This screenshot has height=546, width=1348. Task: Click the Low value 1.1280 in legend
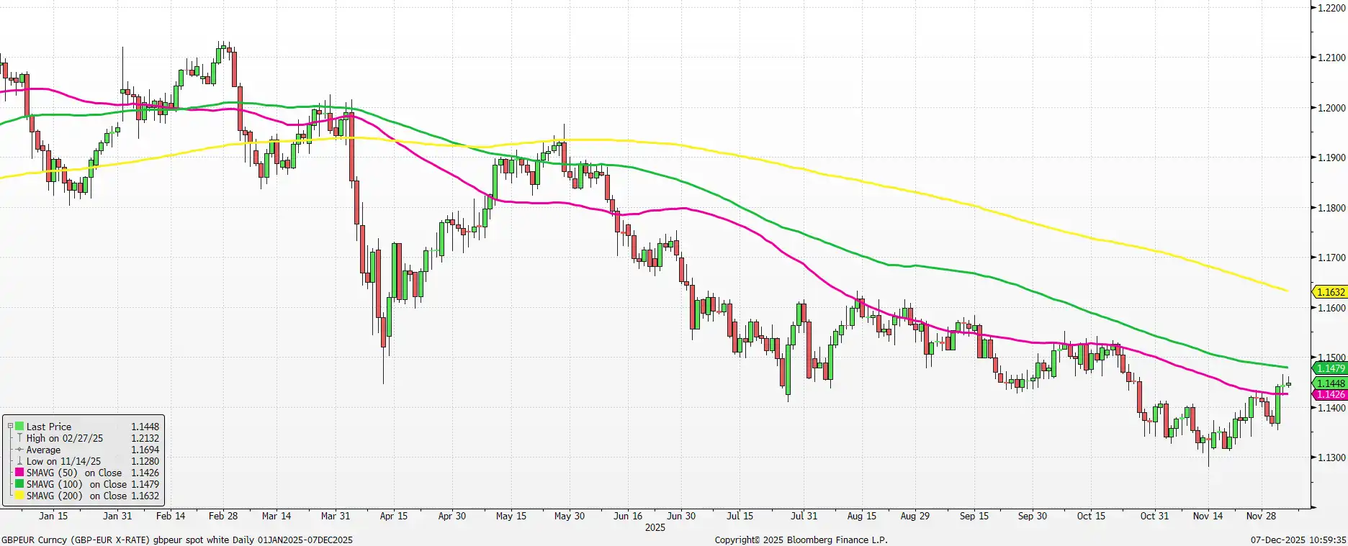[x=145, y=461]
